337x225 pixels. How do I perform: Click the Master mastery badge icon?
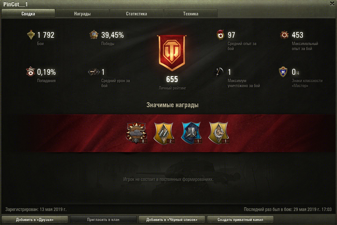[283, 72]
